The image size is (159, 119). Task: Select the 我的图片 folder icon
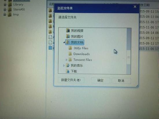[x=68, y=36]
